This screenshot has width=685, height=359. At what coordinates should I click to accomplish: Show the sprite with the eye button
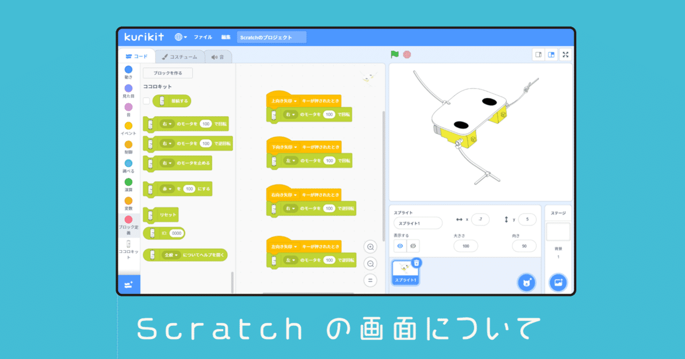click(x=400, y=246)
